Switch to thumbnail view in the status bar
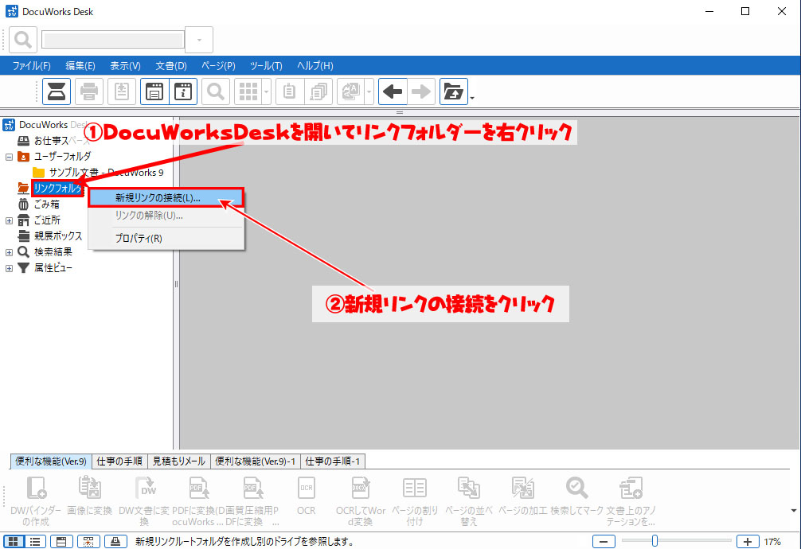Viewport: 801px width, 549px height. tap(14, 541)
